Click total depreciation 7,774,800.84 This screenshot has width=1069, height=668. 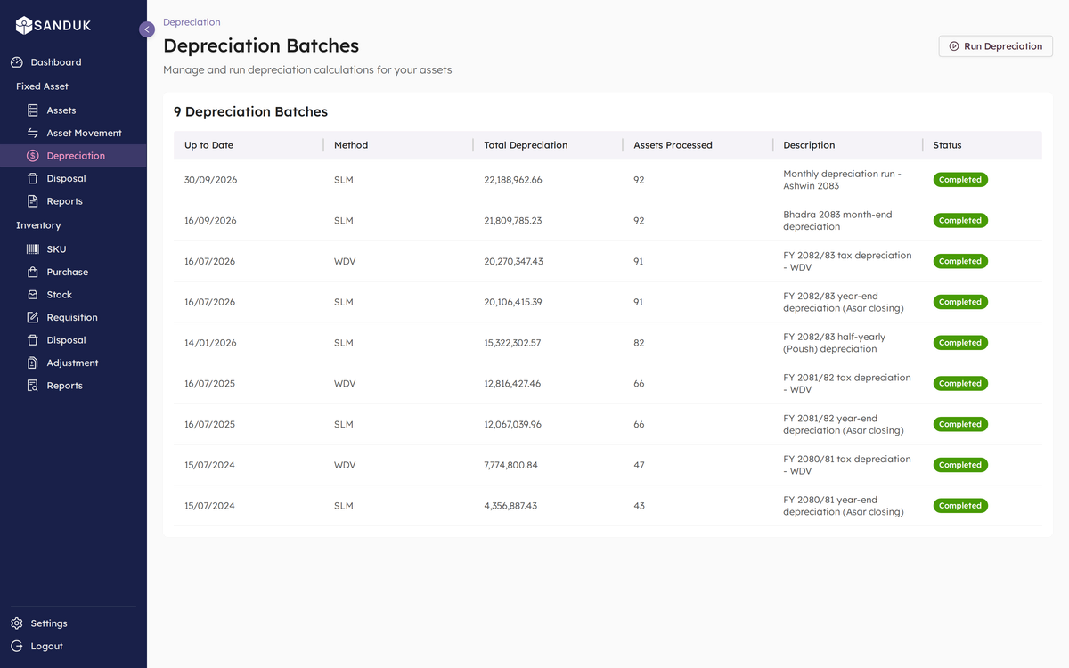[x=510, y=465]
